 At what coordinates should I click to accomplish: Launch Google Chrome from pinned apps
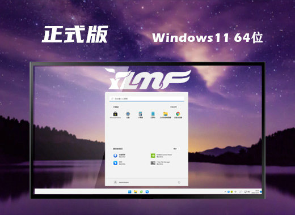pyautogui.click(x=178, y=114)
